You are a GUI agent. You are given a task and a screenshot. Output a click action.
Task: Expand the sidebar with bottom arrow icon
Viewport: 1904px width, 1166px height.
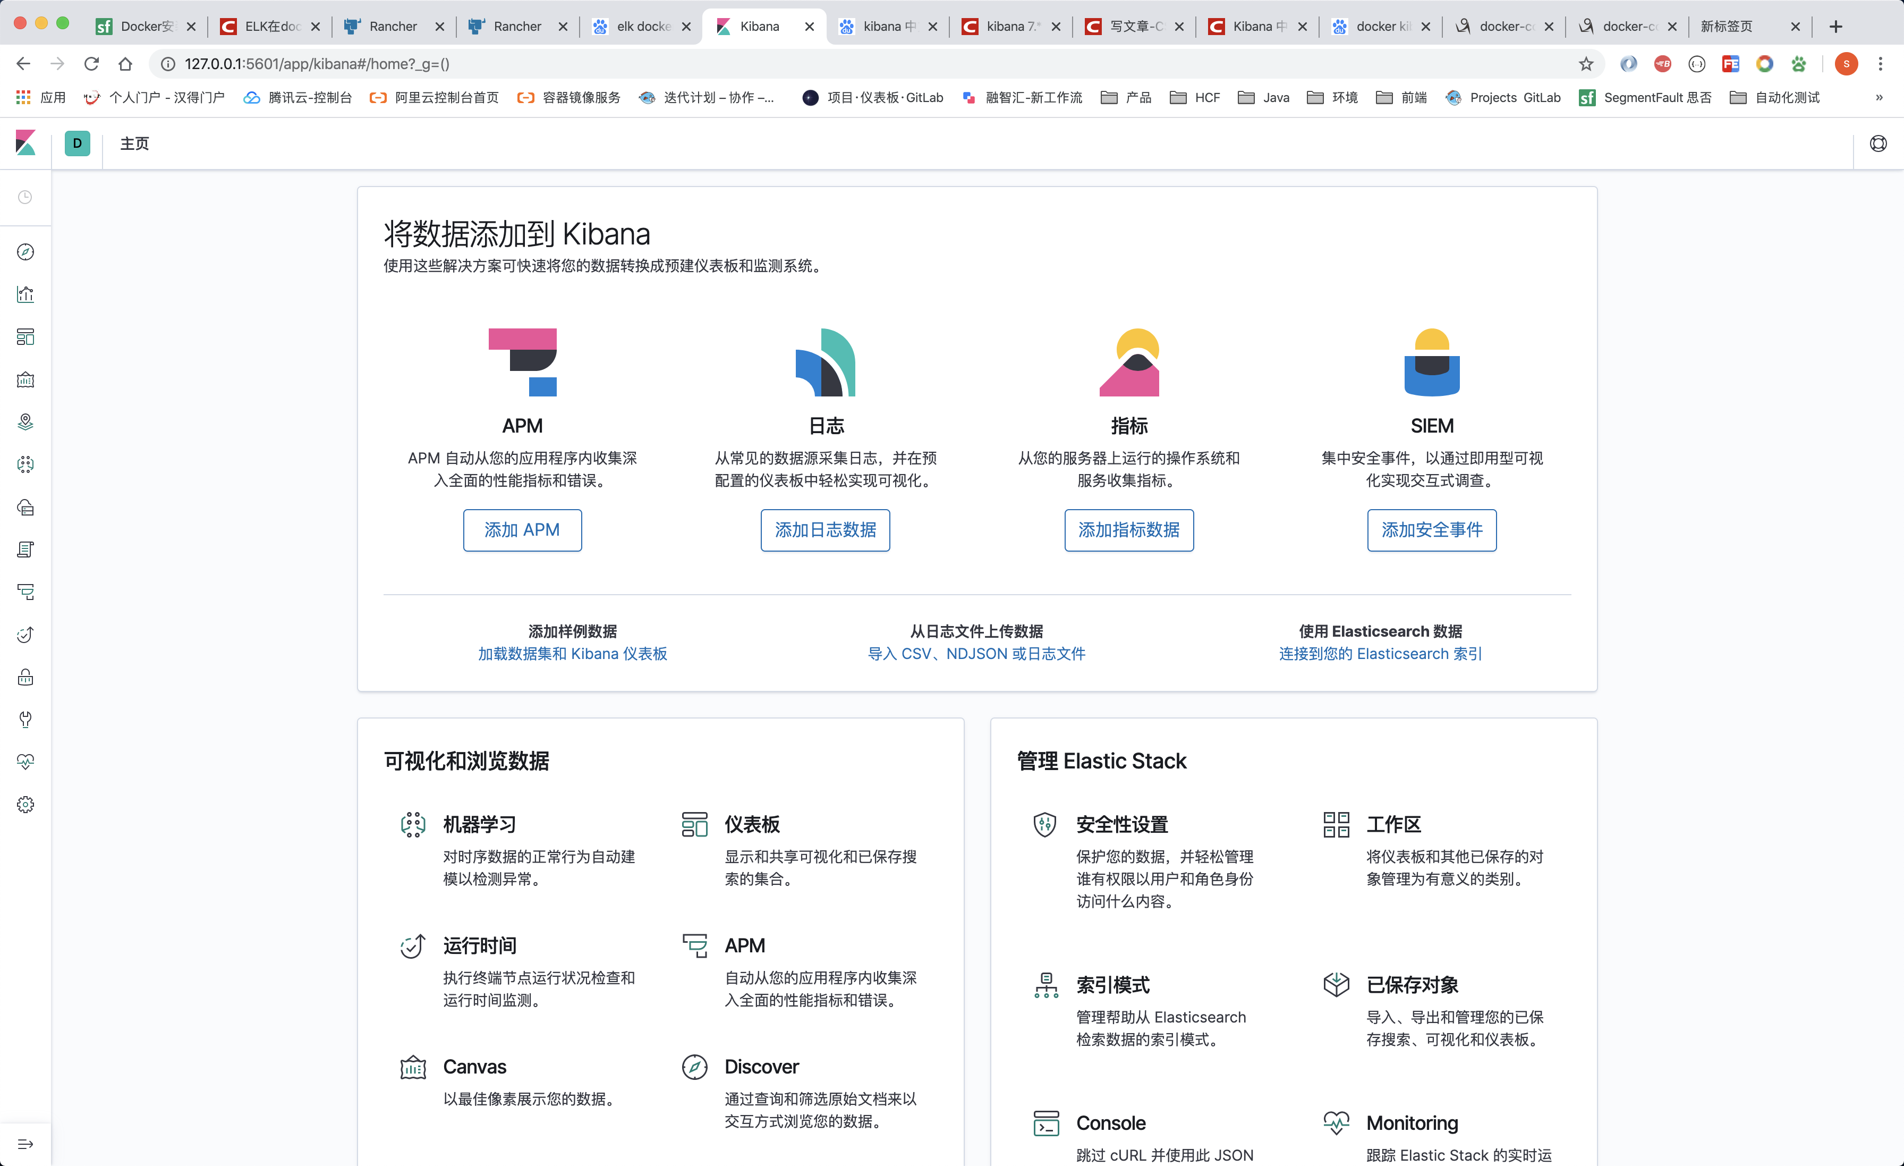(25, 1144)
